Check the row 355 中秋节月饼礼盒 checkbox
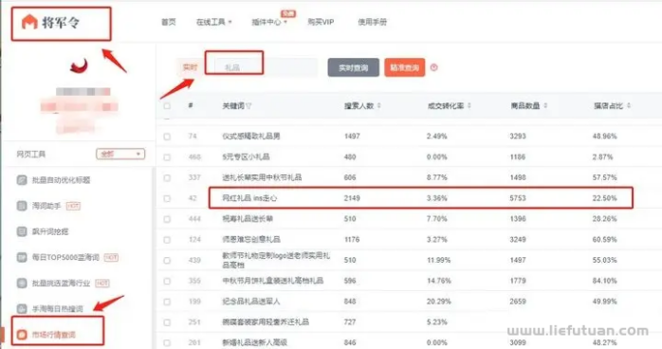662x349 pixels. point(167,282)
